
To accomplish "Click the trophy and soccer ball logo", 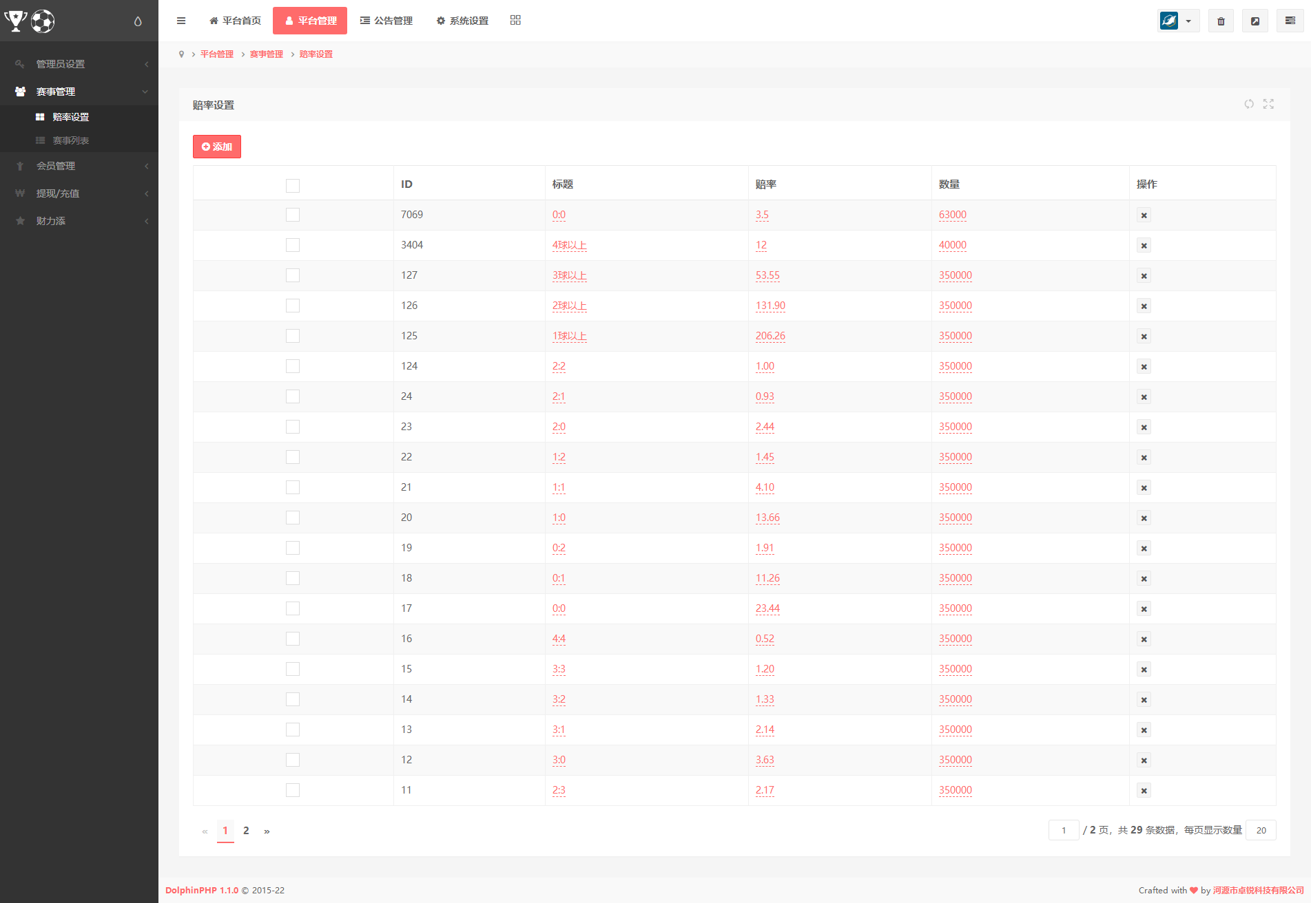I will pyautogui.click(x=29, y=21).
